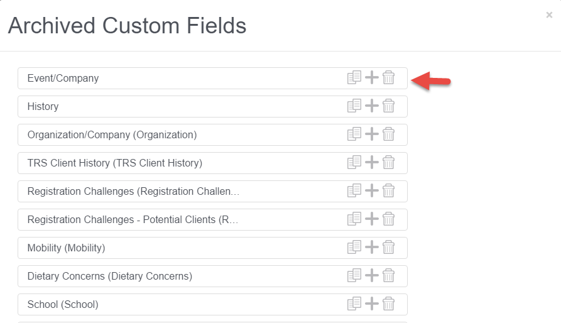Copy the Organization/Company (Organization) field
Screen dimensions: 561x323
pyautogui.click(x=354, y=134)
